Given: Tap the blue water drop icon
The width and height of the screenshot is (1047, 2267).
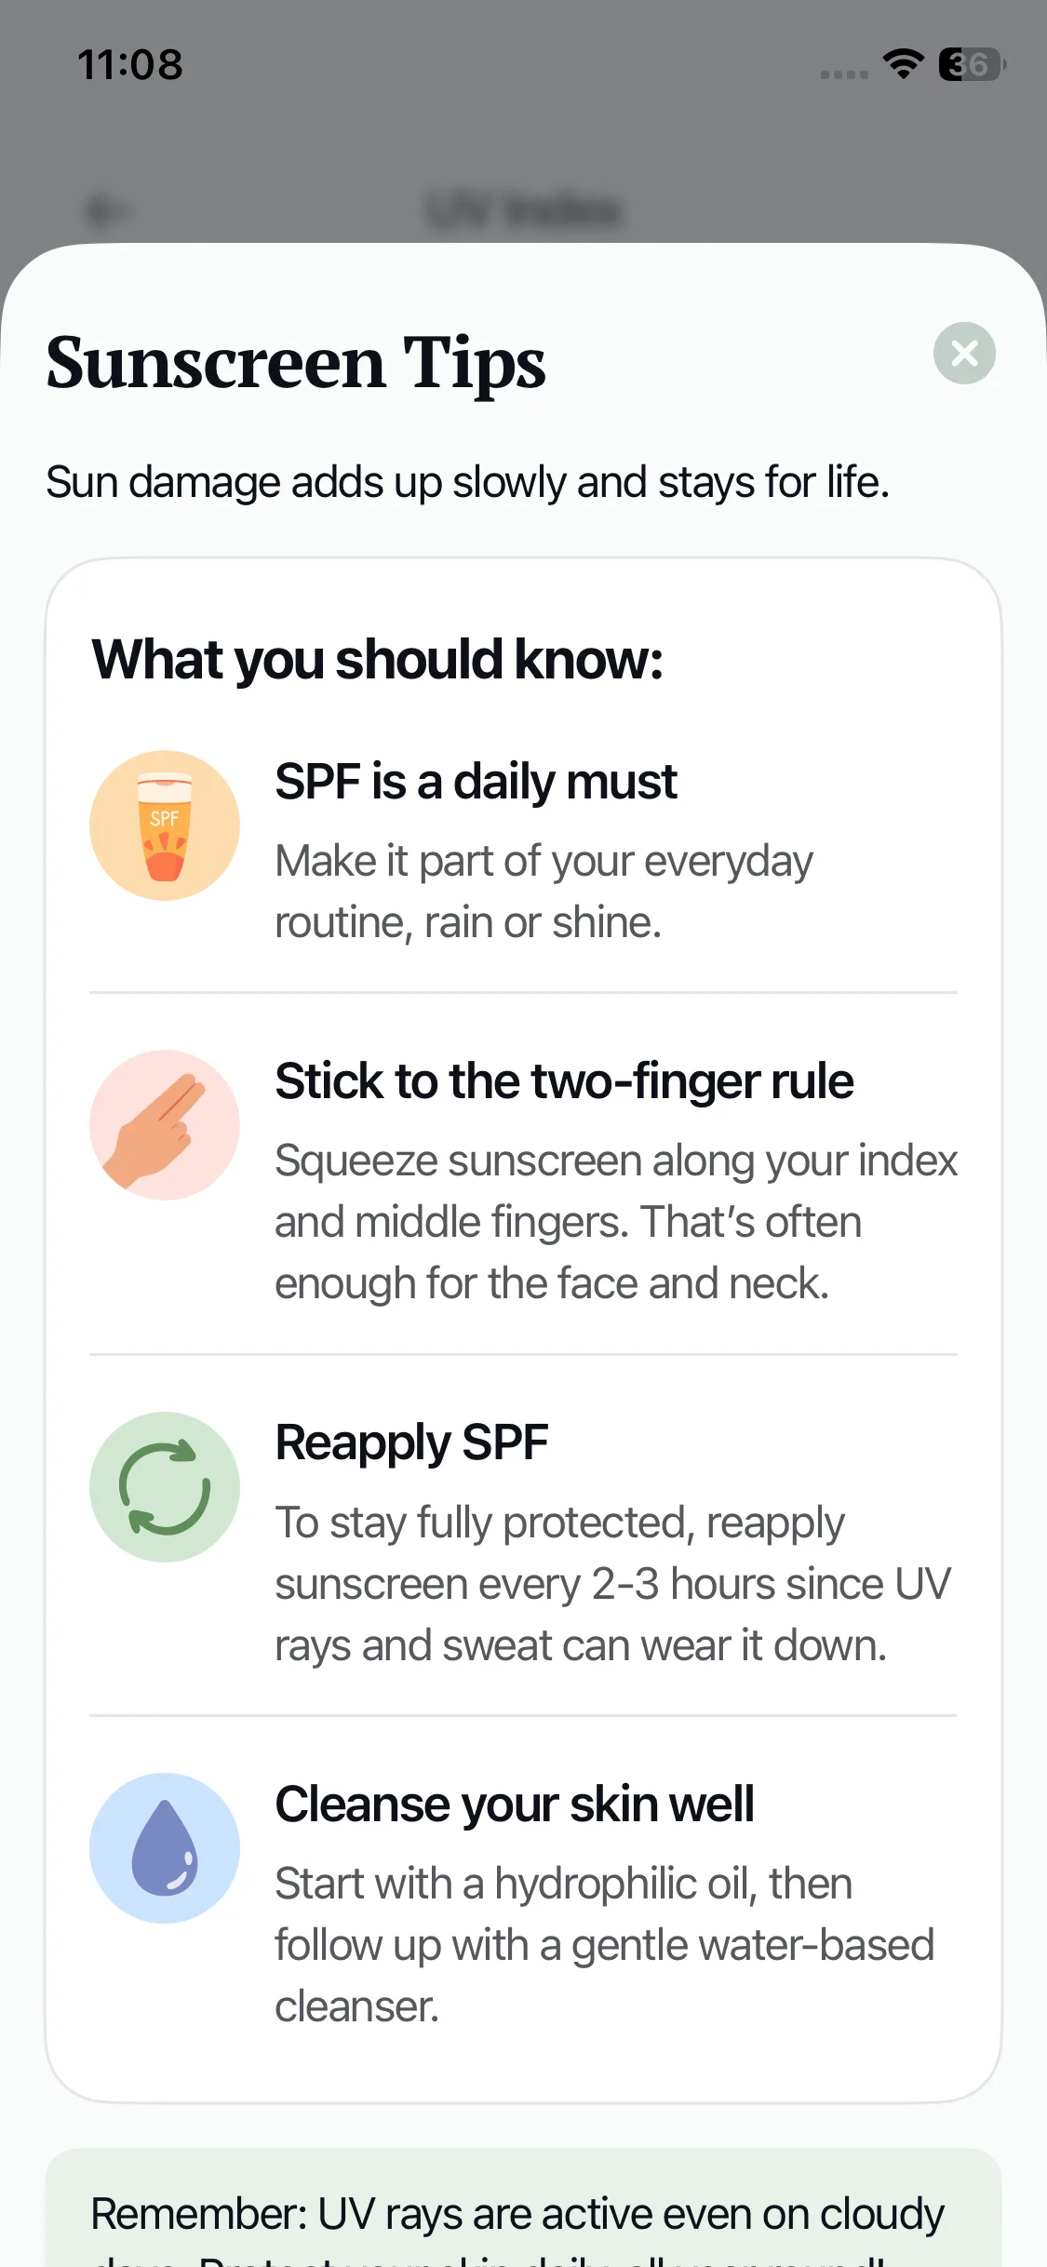Looking at the screenshot, I should [x=165, y=1847].
